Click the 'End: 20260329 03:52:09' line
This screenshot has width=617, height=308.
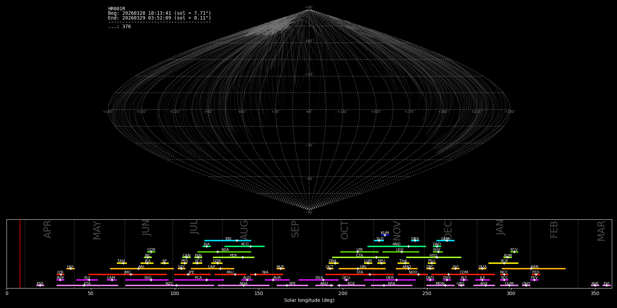tap(160, 18)
